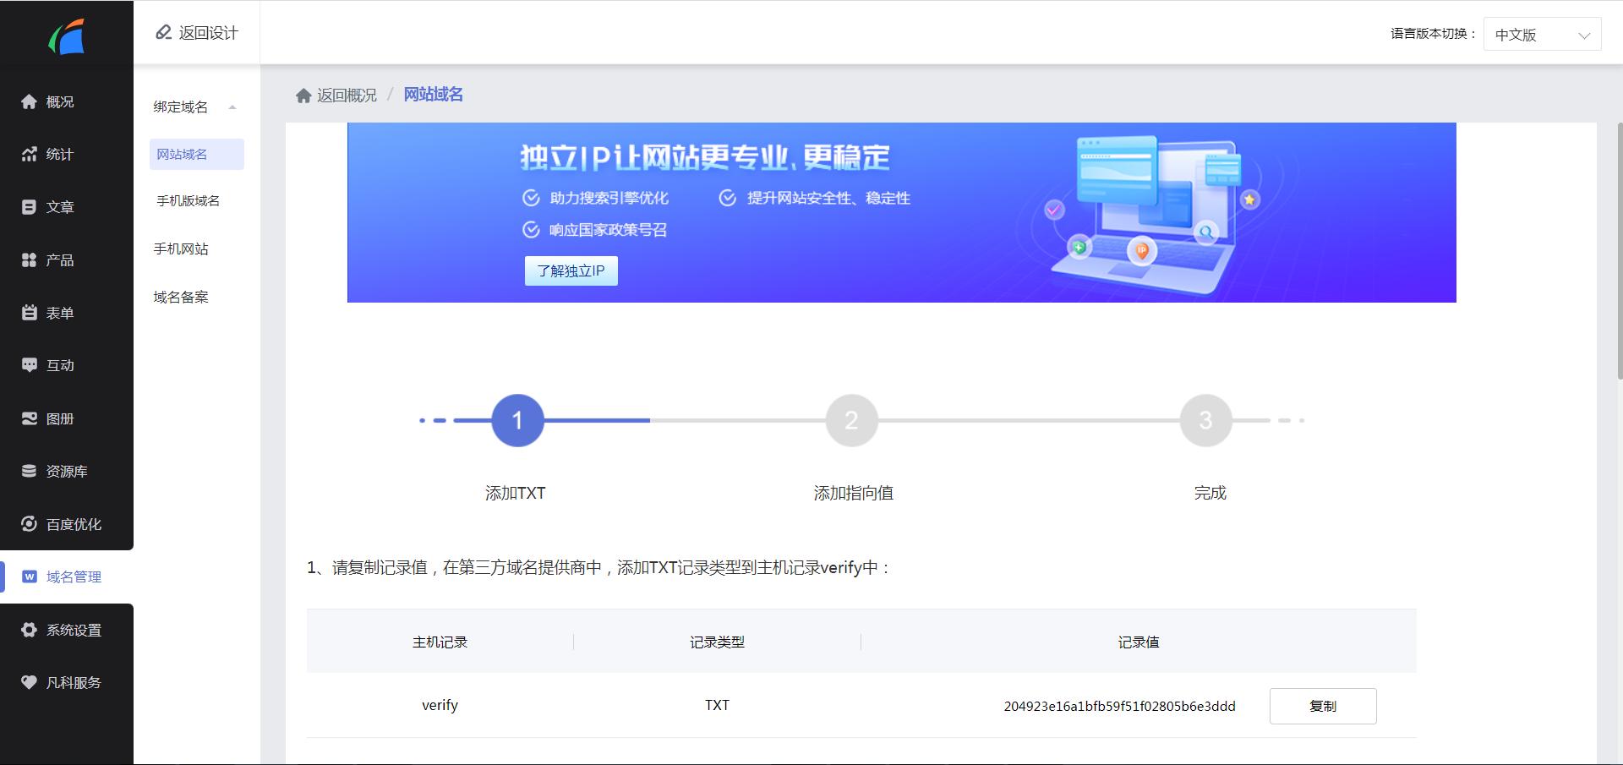Switch to the 手机版域名 tab
The image size is (1623, 765).
pos(187,200)
